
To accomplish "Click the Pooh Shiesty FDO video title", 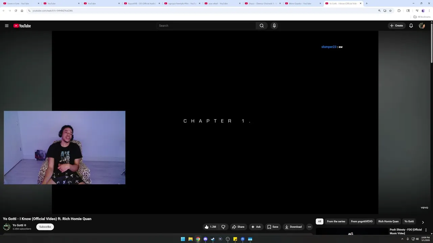I will [406, 231].
